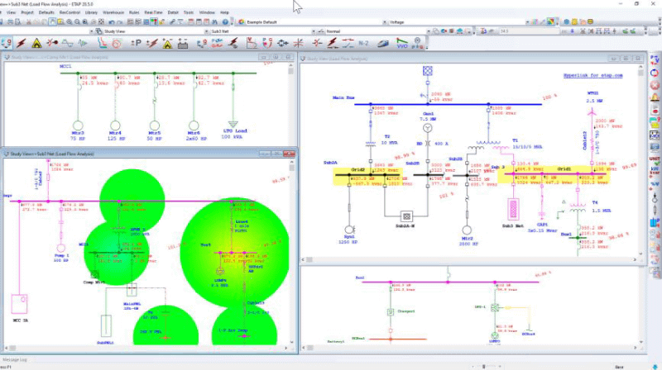Click the horizontal scrollbar of Sub3 Net window
This screenshot has width=662, height=370.
click(x=146, y=348)
